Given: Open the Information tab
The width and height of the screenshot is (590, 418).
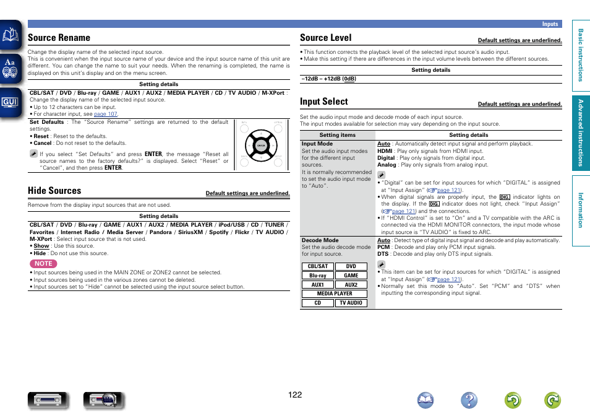Looking at the screenshot, I should [581, 211].
